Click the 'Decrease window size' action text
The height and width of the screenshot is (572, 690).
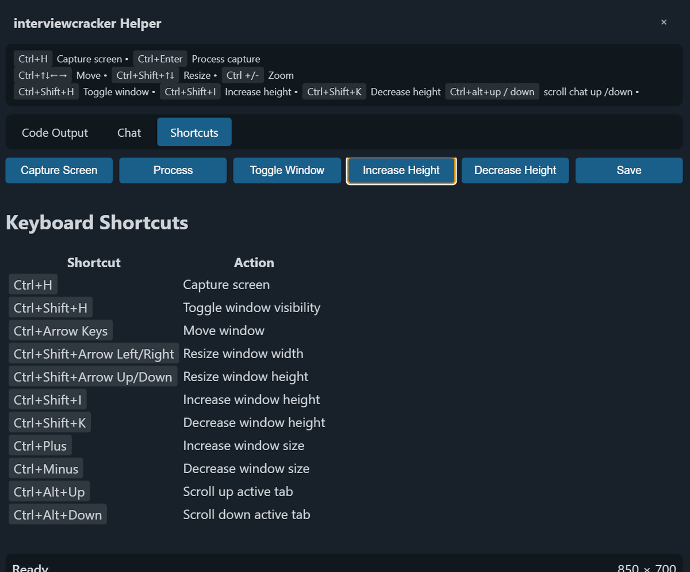click(246, 469)
